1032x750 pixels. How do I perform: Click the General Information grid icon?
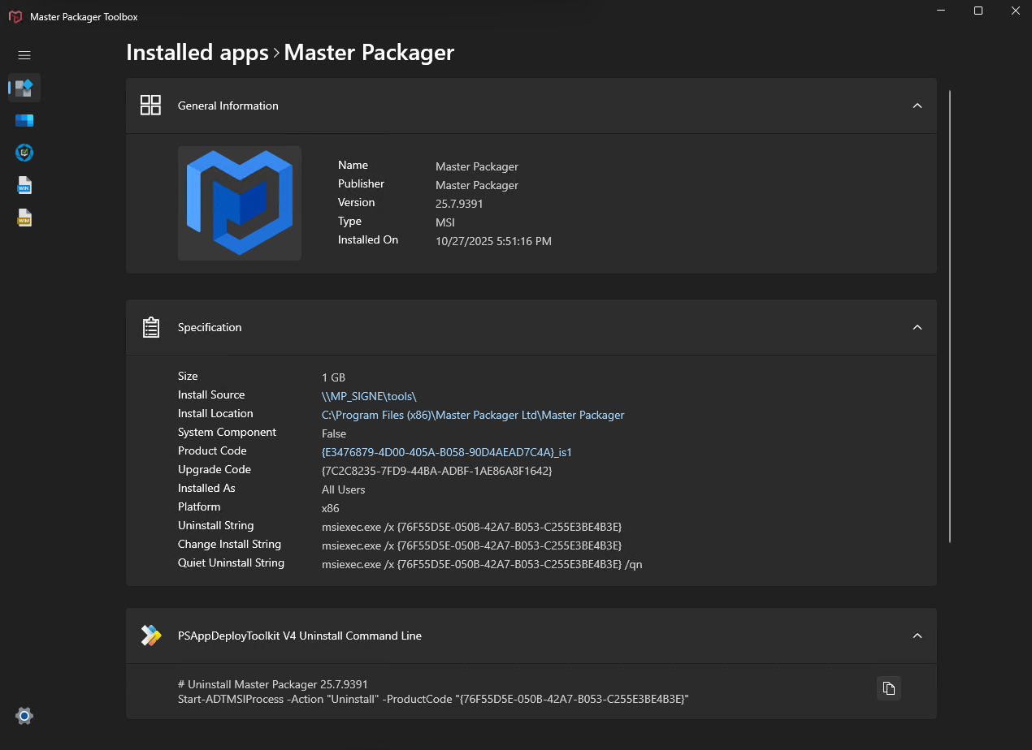pos(150,105)
